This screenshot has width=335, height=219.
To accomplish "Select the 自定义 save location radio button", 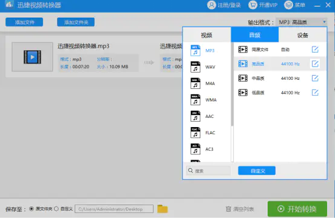I will (56, 209).
